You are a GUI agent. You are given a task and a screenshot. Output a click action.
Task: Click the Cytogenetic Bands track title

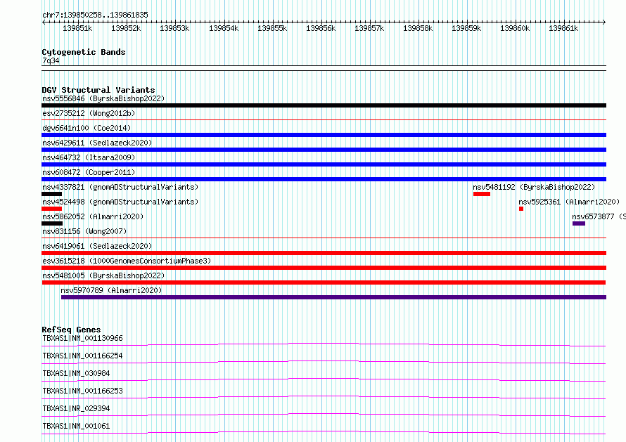(x=84, y=52)
